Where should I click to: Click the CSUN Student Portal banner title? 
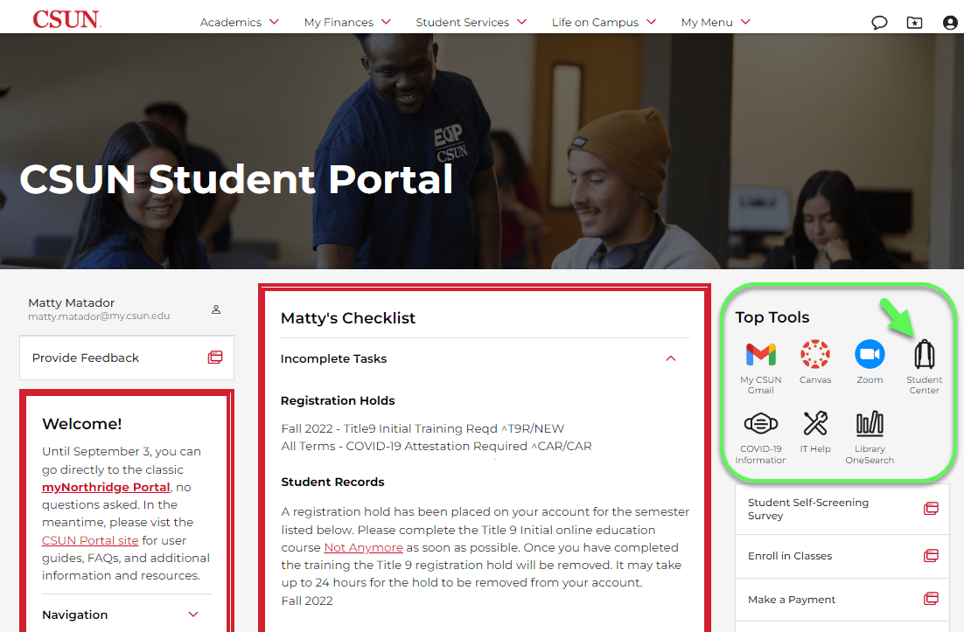point(236,178)
